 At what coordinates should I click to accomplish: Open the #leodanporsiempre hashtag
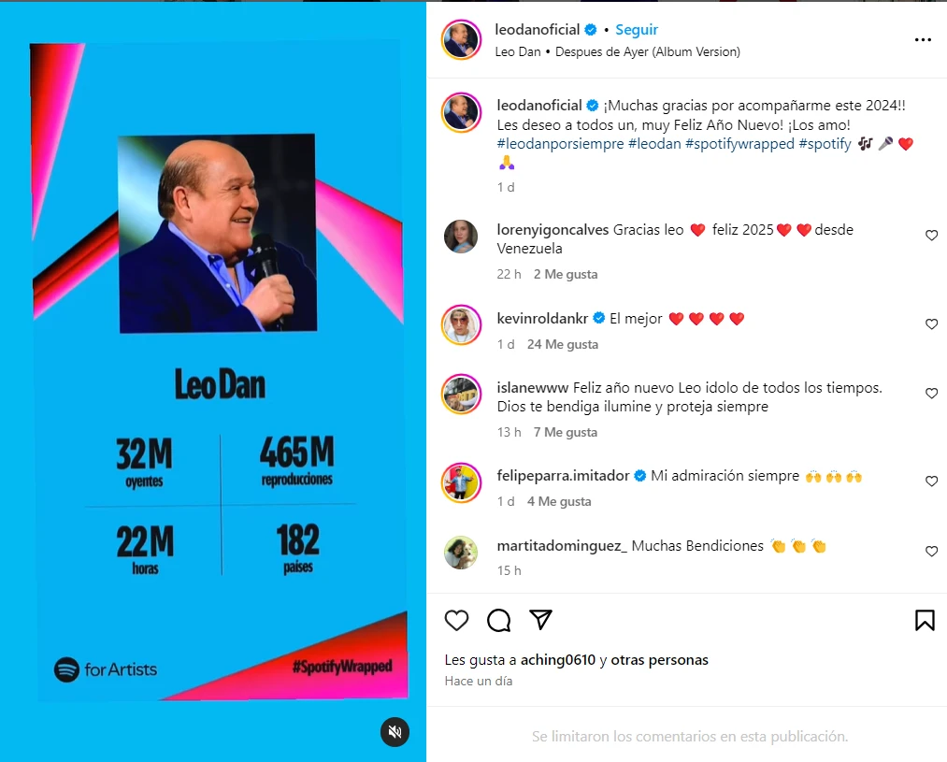560,144
